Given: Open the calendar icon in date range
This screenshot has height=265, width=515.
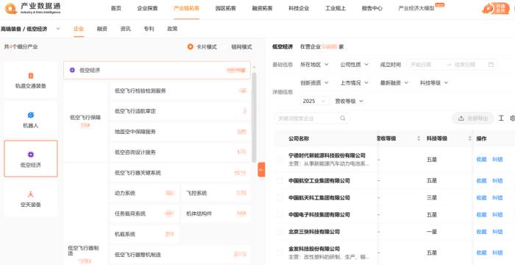Looking at the screenshot, I should pyautogui.click(x=491, y=65).
